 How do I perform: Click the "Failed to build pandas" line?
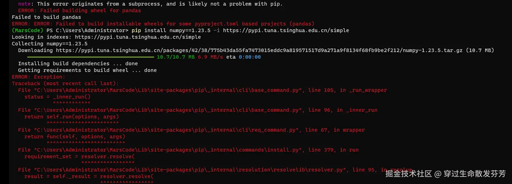[x=46, y=17]
